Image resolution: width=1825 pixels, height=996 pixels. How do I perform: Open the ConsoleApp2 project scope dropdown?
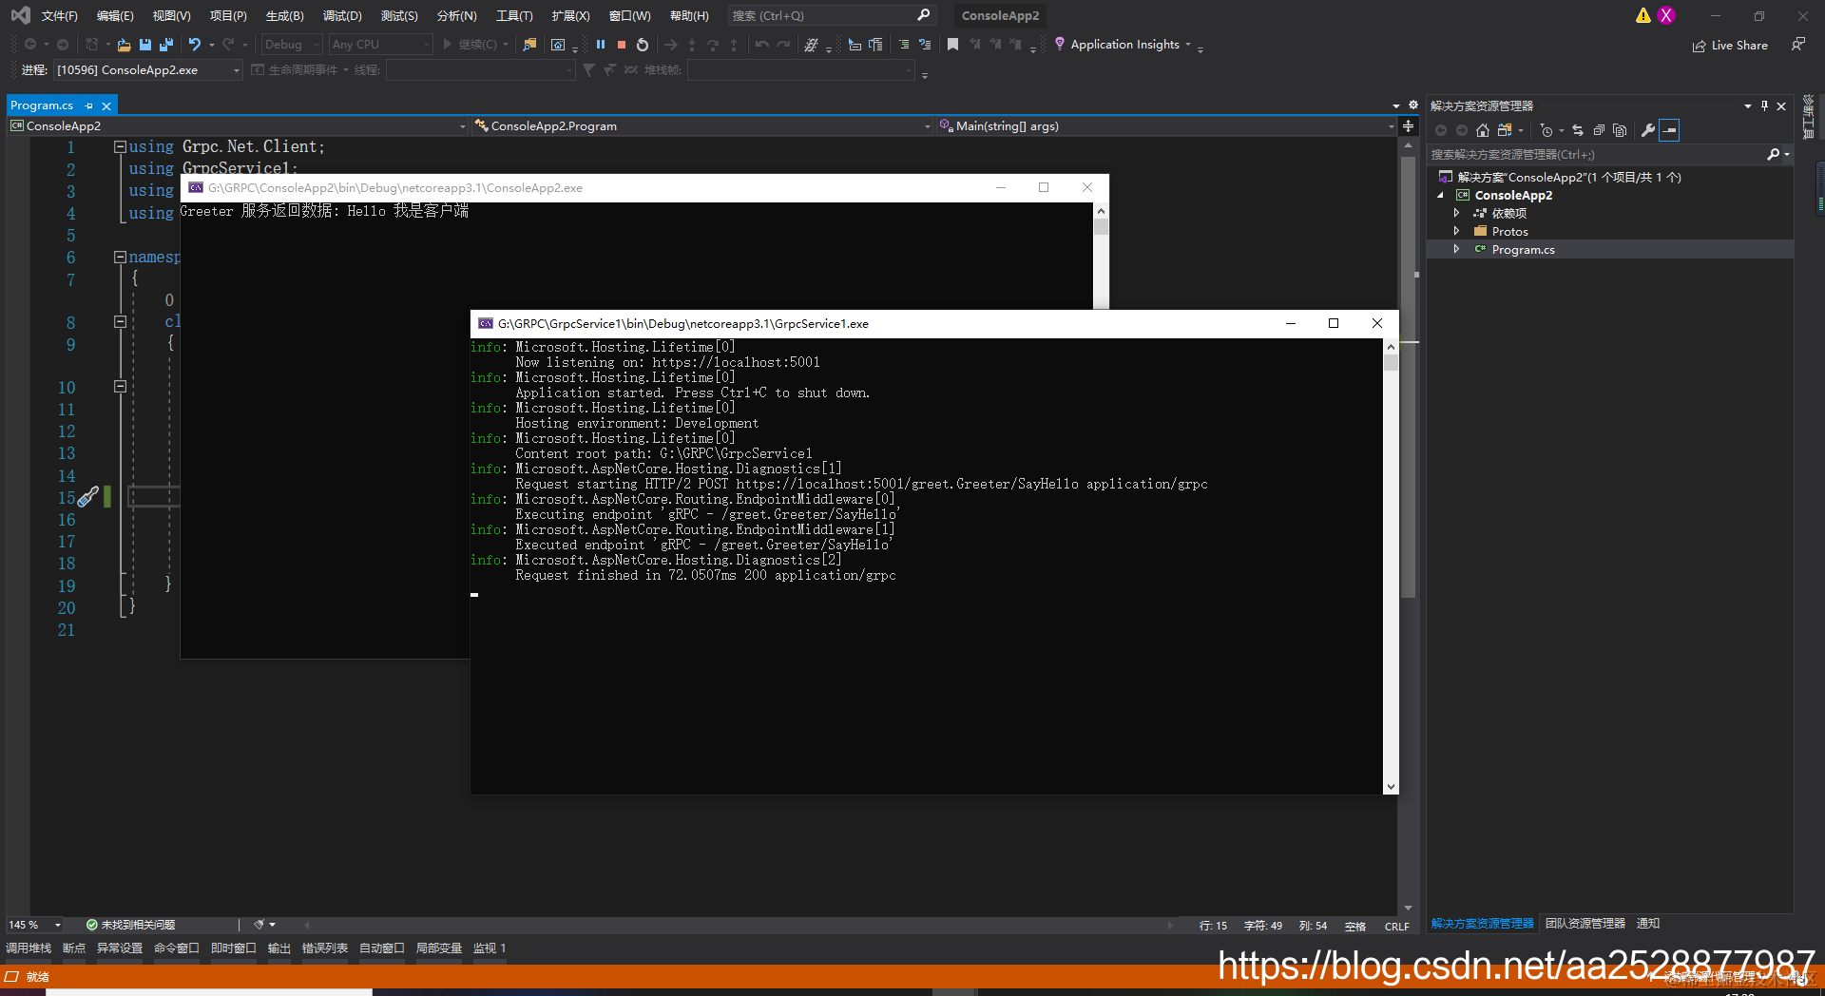click(x=238, y=125)
